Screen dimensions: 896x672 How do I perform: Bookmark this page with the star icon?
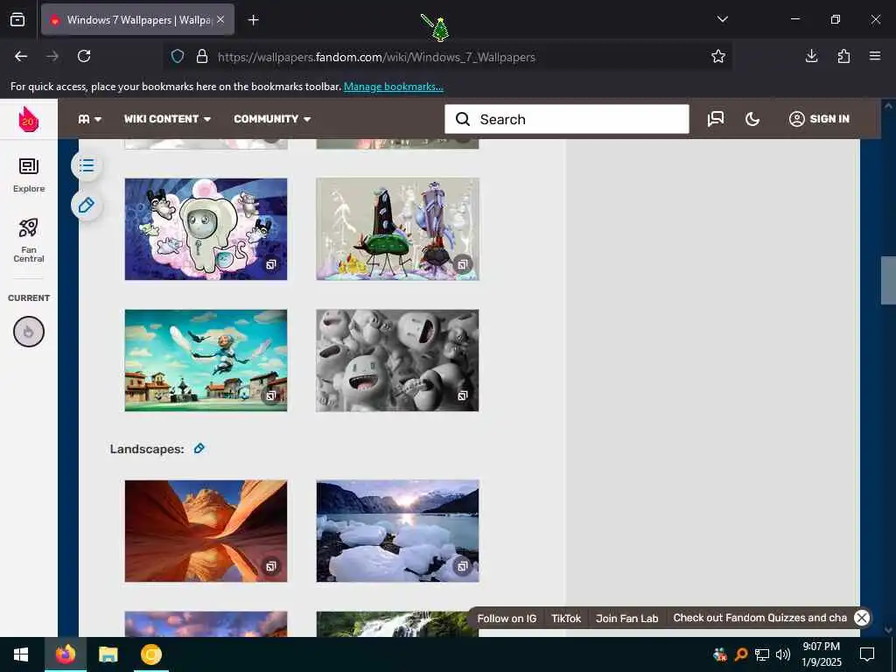click(718, 56)
